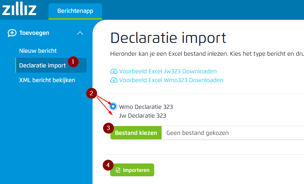
Task: Click the zilliz logo
Action: click(19, 9)
